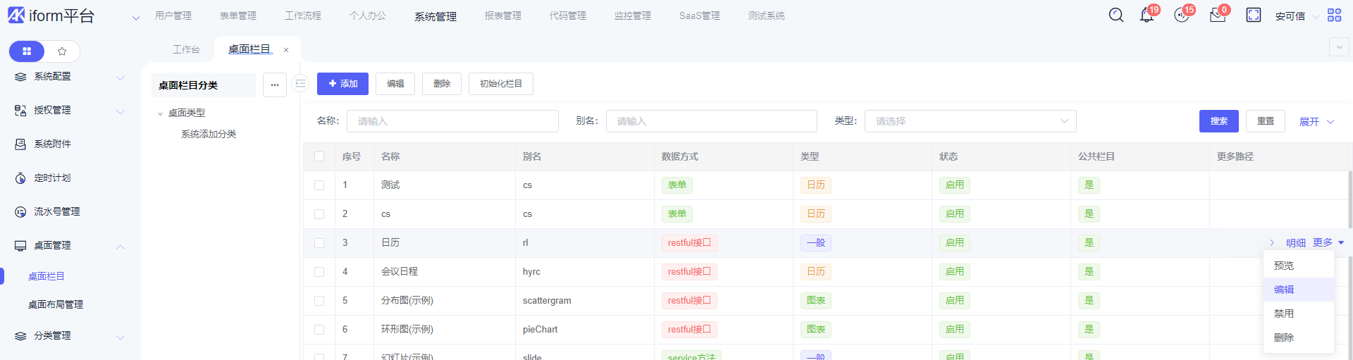Open the 类型 dropdown filter
Screen dimensions: 1353x360
pos(970,121)
